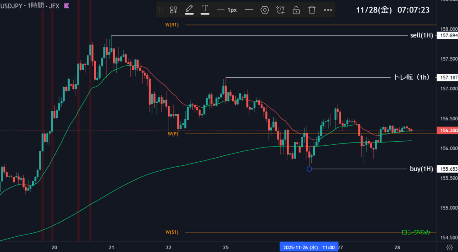The height and width of the screenshot is (252, 458).
Task: Open drawing templates grid icon
Action: click(x=174, y=10)
